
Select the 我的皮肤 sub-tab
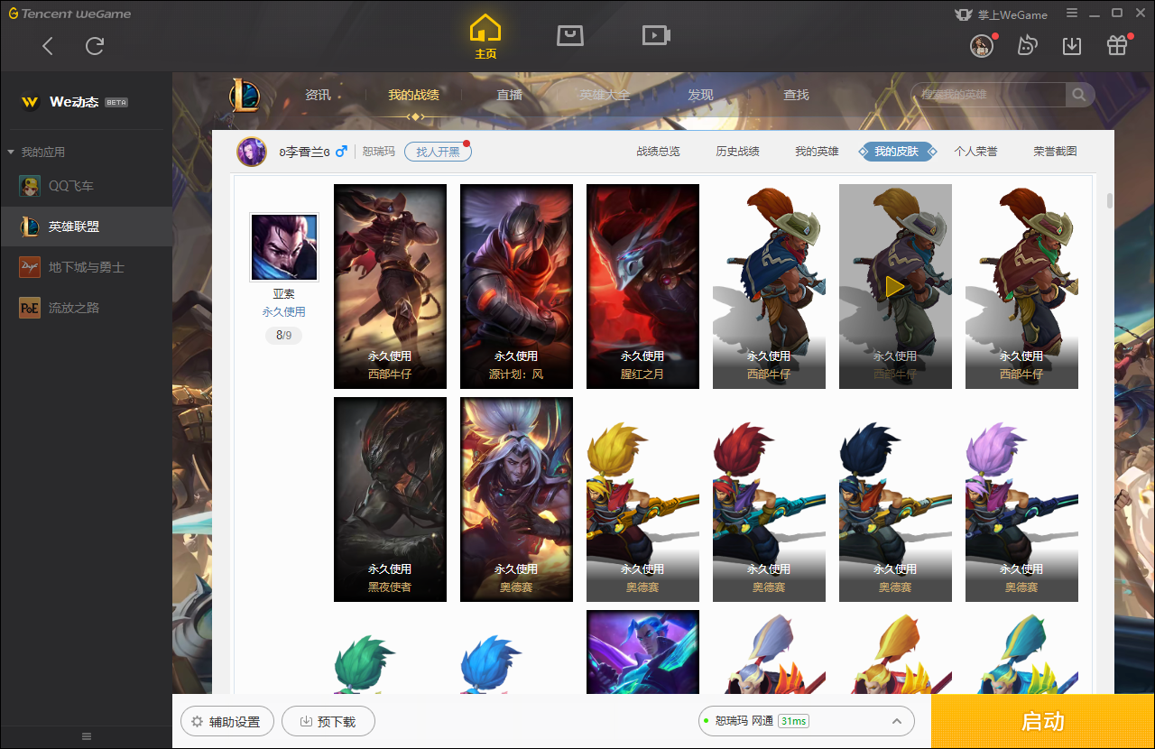[897, 152]
